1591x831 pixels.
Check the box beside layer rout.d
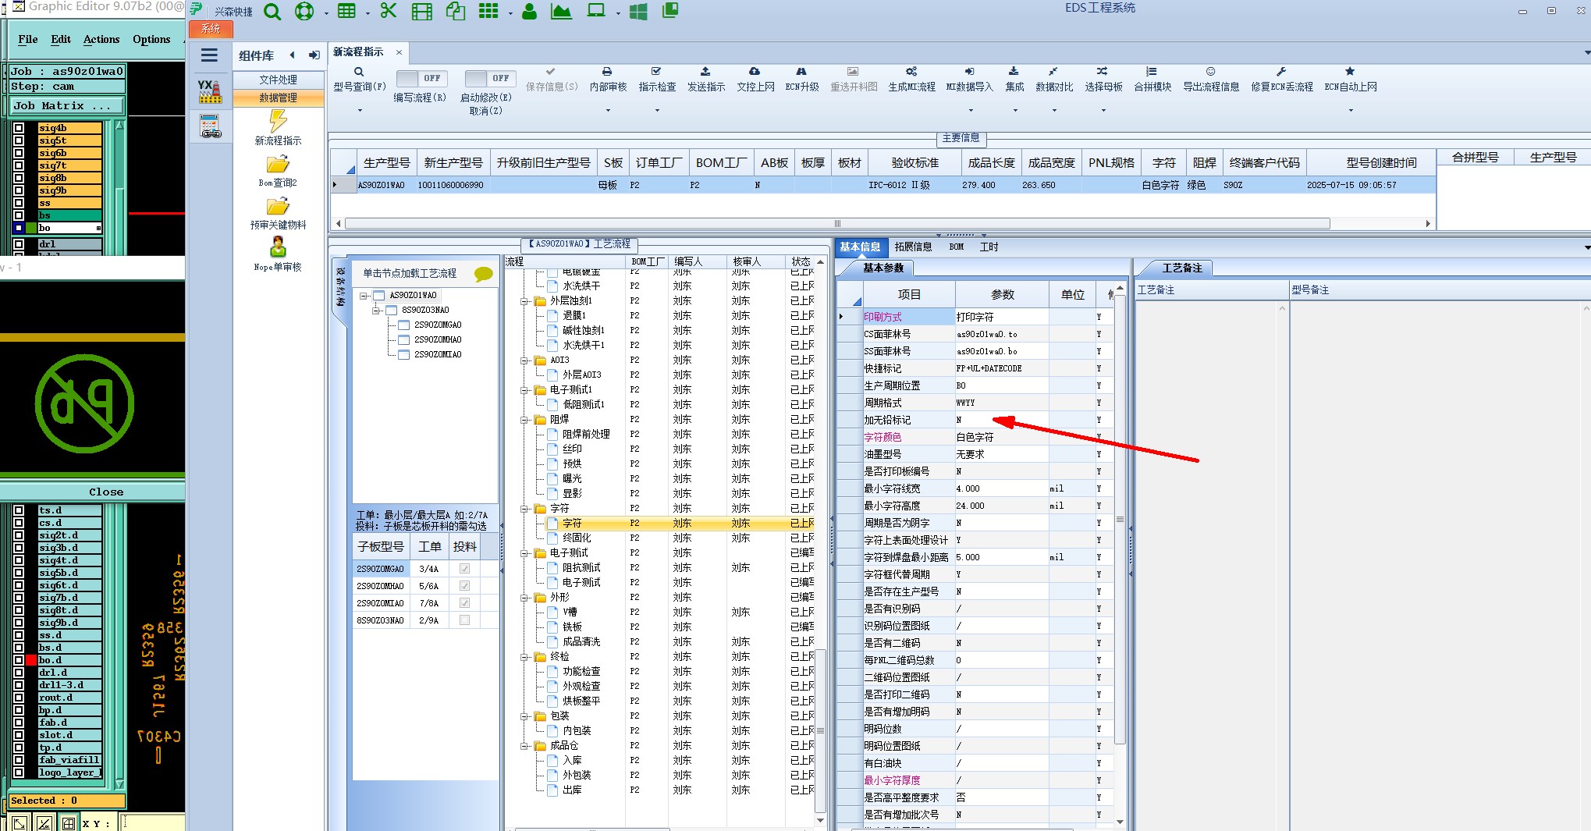click(19, 698)
